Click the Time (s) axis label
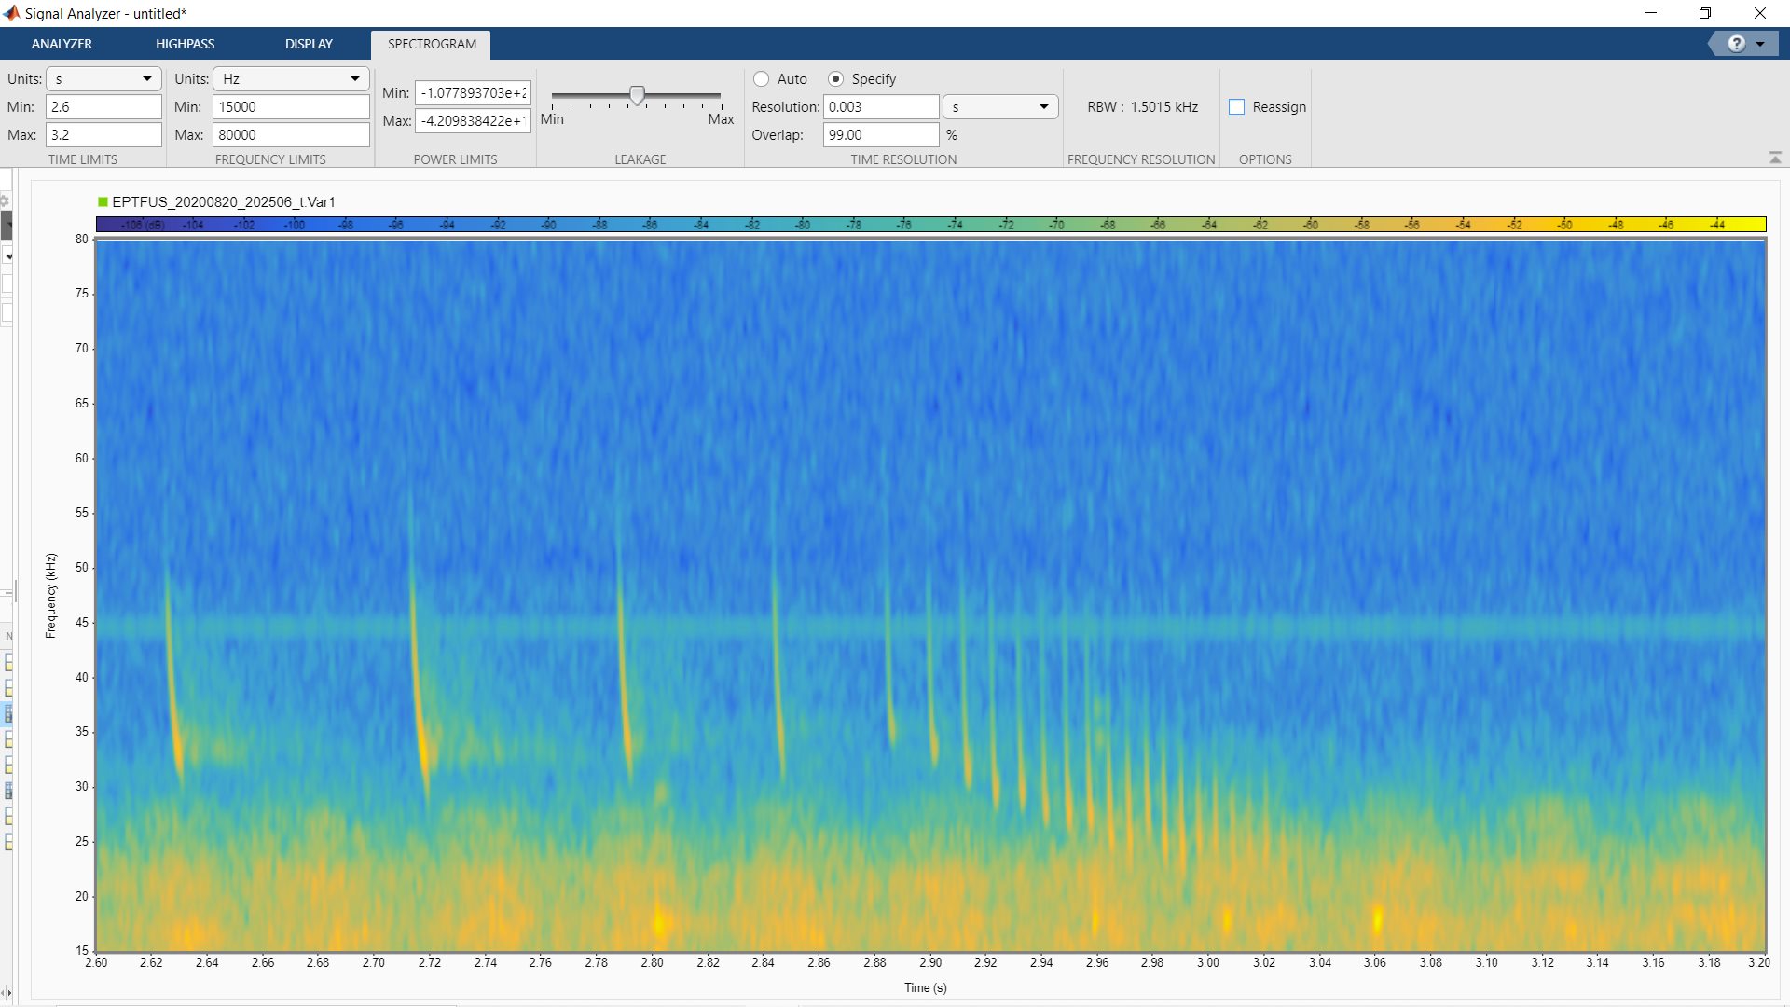The height and width of the screenshot is (1007, 1790). click(x=926, y=987)
